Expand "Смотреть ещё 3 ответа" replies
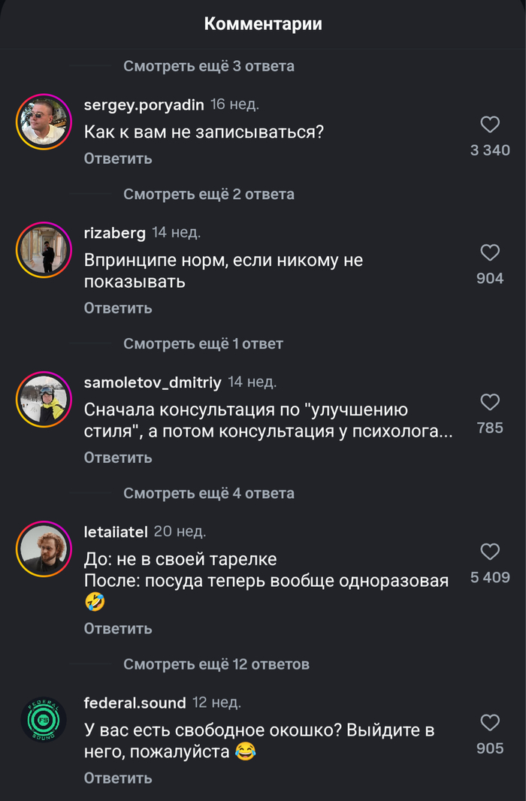526x801 pixels. point(209,66)
